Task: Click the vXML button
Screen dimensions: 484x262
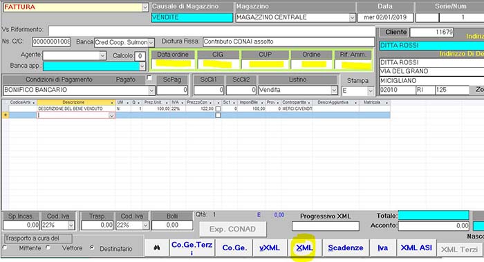Action: pos(270,247)
